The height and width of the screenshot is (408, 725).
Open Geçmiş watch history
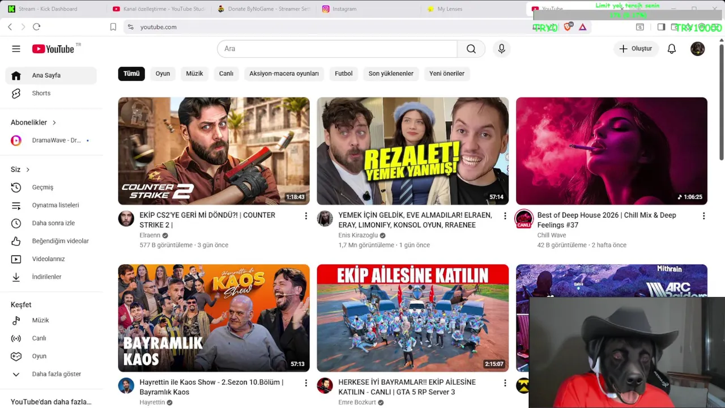click(x=51, y=187)
